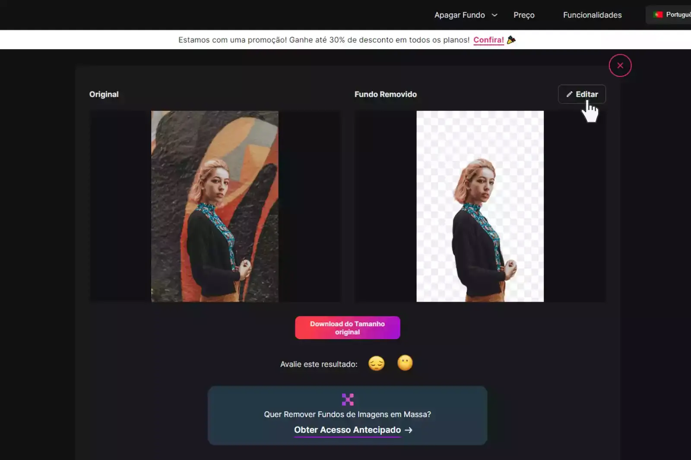Image resolution: width=691 pixels, height=460 pixels.
Task: Click the original photo thumbnail
Action: coord(215,206)
